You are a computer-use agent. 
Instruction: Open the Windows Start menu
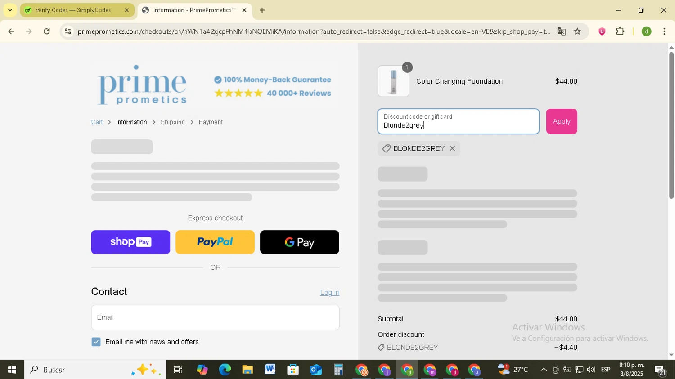(12, 370)
